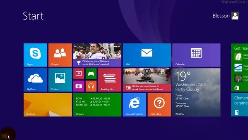This screenshot has height=140, width=248.
Task: Click the DOW stock row in Finance tile
Action: (93, 98)
